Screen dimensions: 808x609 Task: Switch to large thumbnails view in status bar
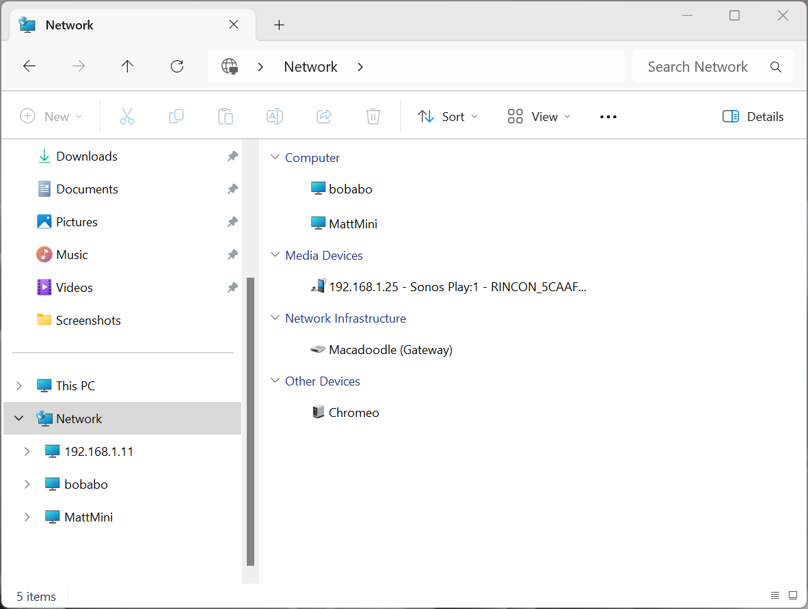pos(793,596)
